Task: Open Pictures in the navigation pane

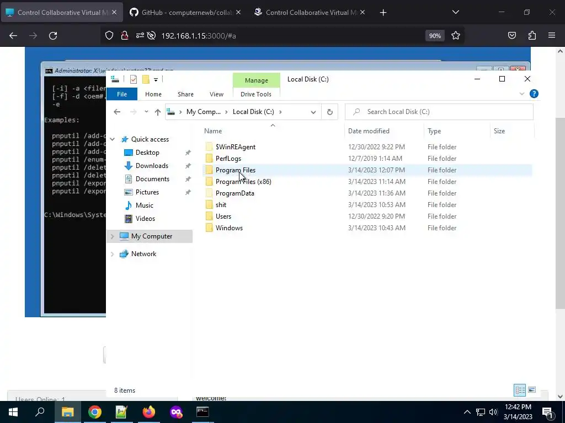Action: [147, 192]
